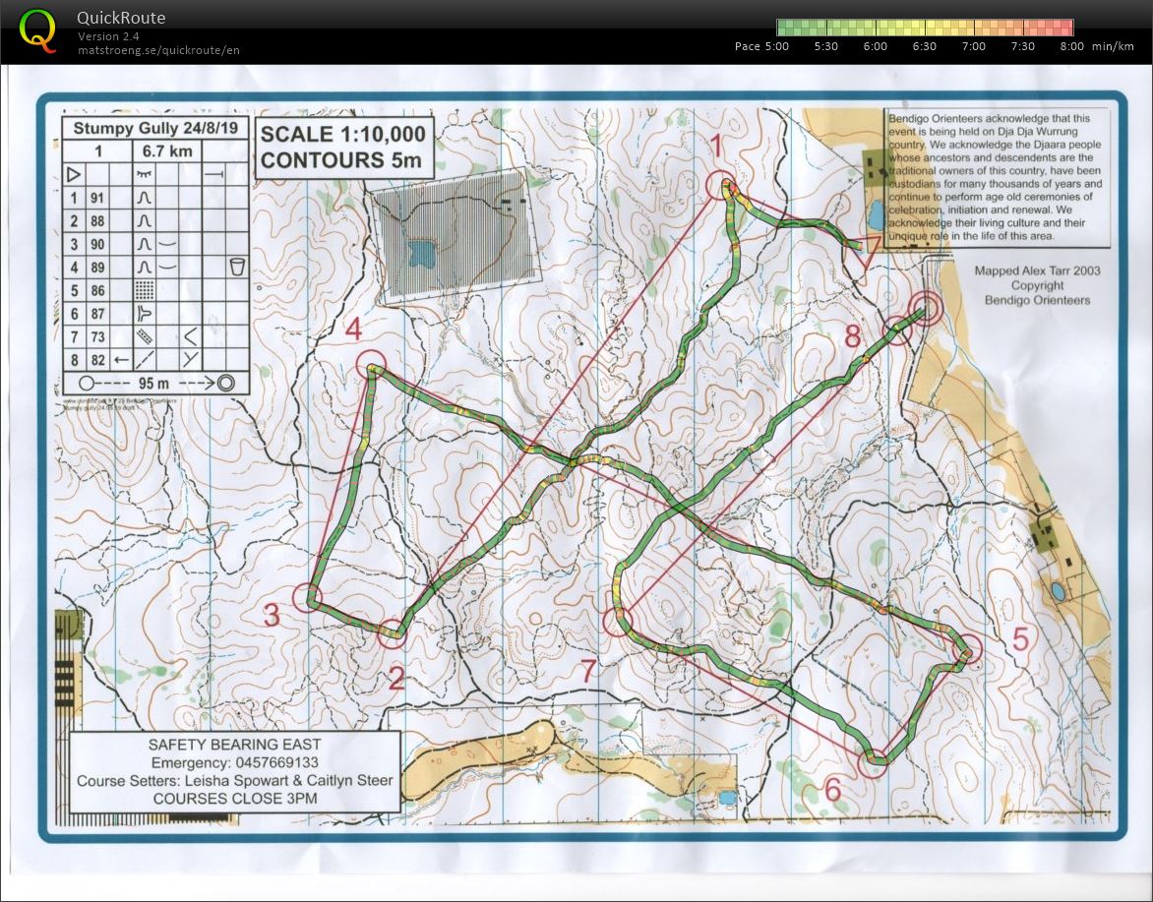Screen dimensions: 1153x902
Task: Click the Pace 5:00 legend label
Action: pos(762,46)
